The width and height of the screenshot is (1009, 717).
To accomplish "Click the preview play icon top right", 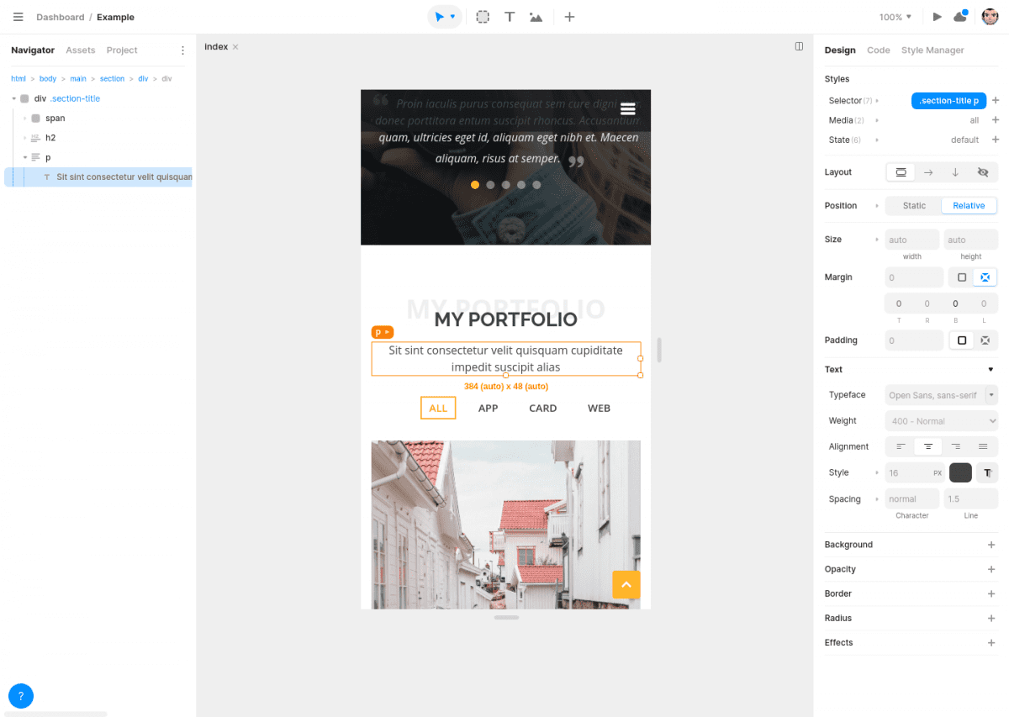I will pos(937,16).
